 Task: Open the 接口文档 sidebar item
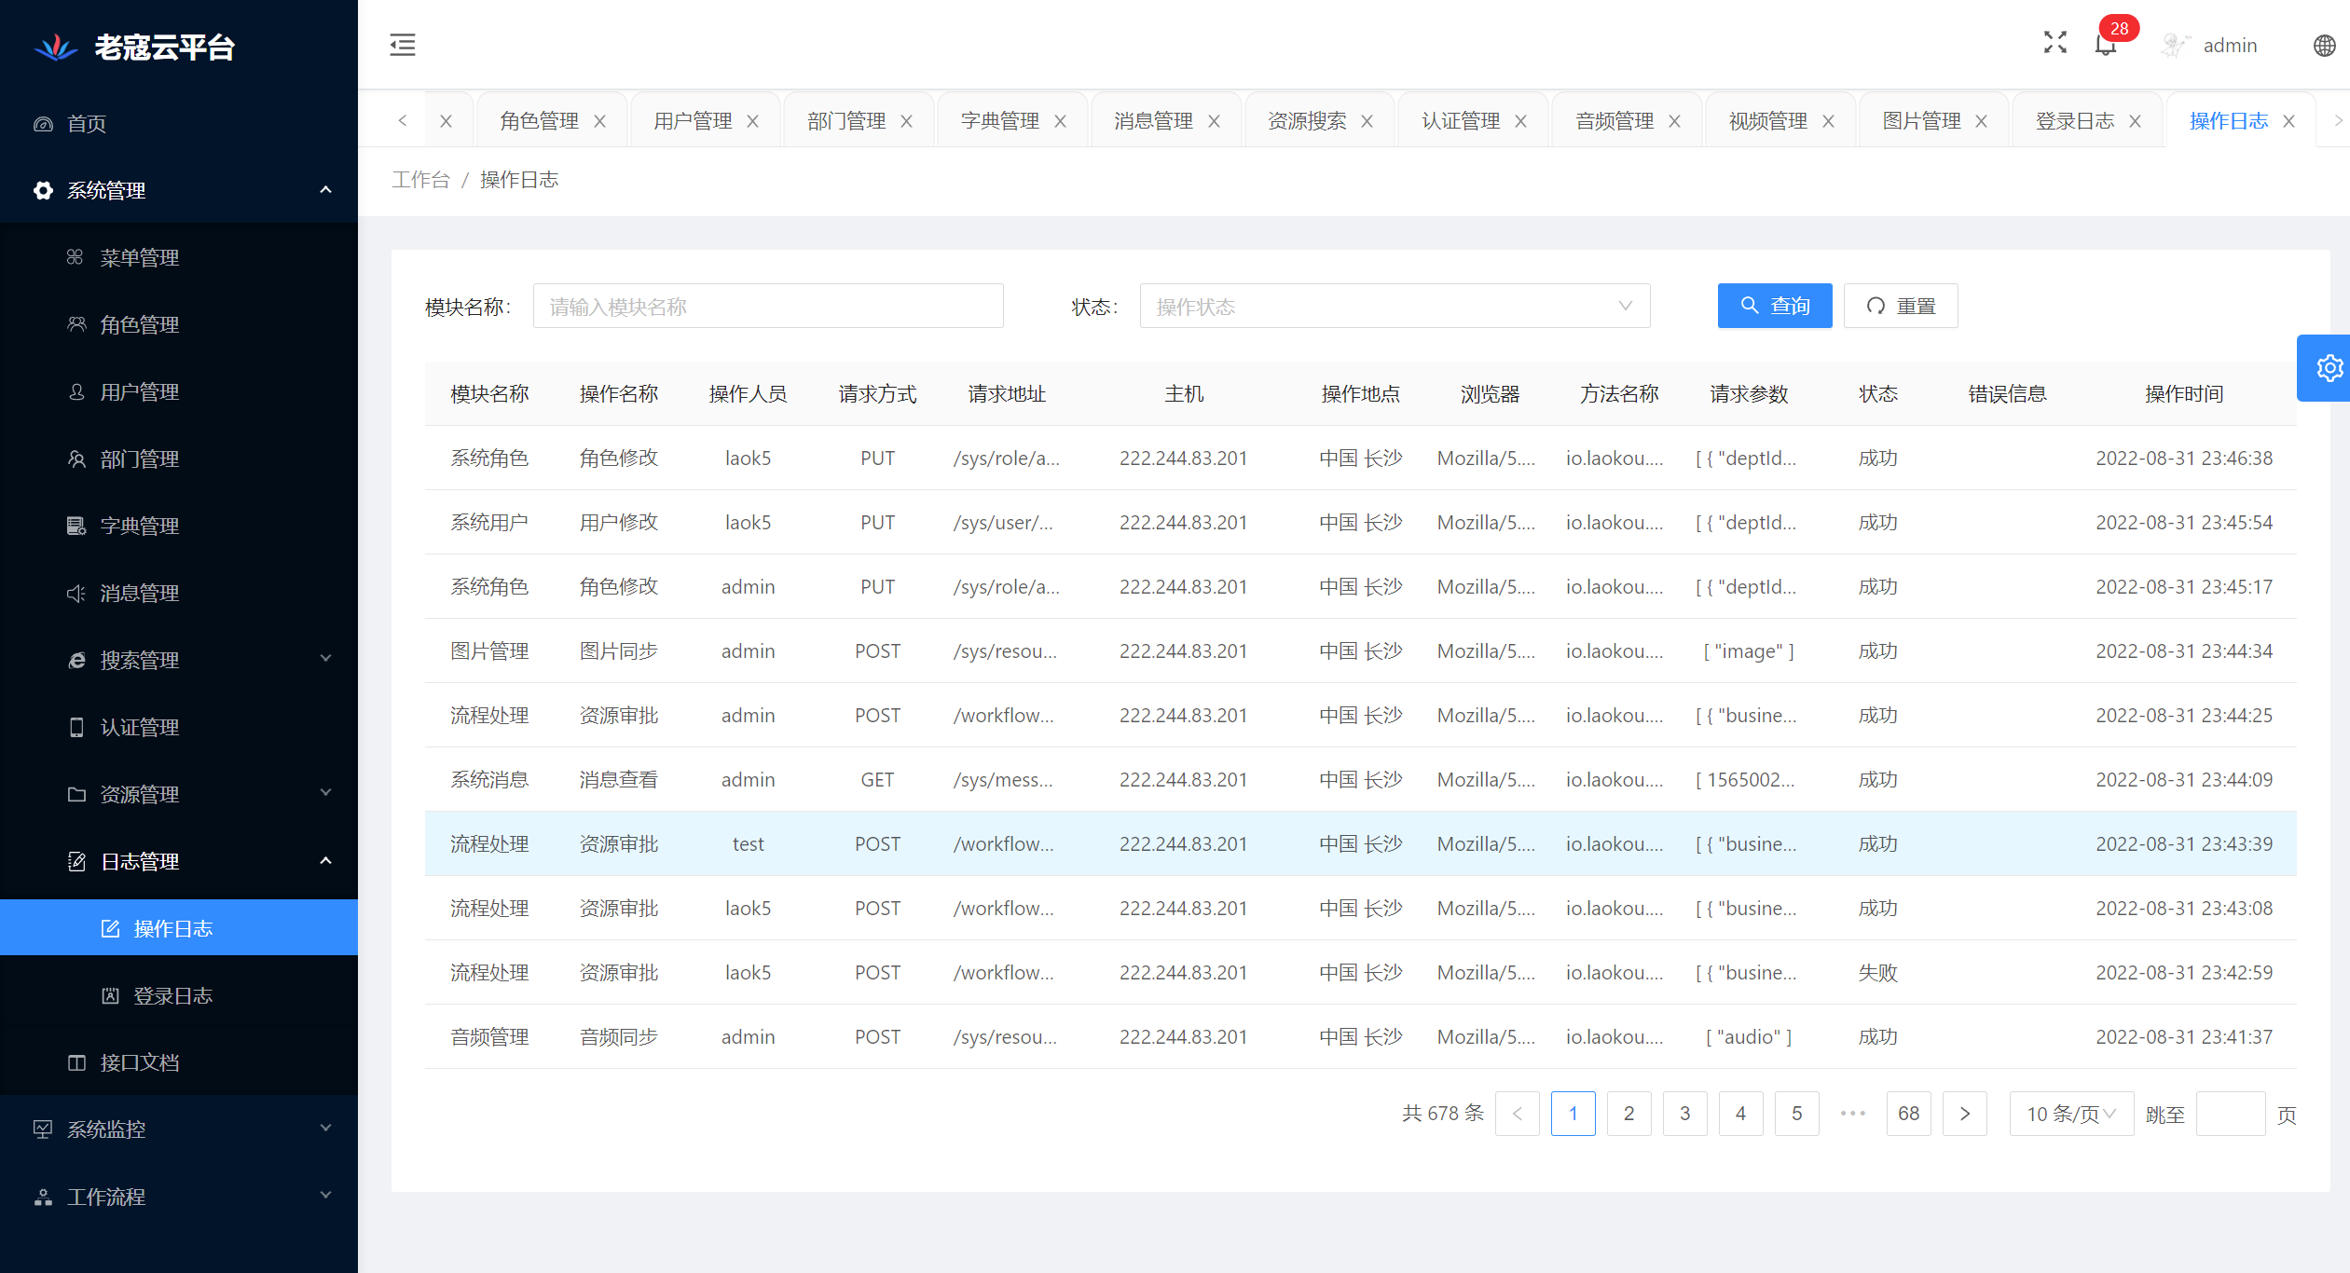pyautogui.click(x=140, y=1062)
